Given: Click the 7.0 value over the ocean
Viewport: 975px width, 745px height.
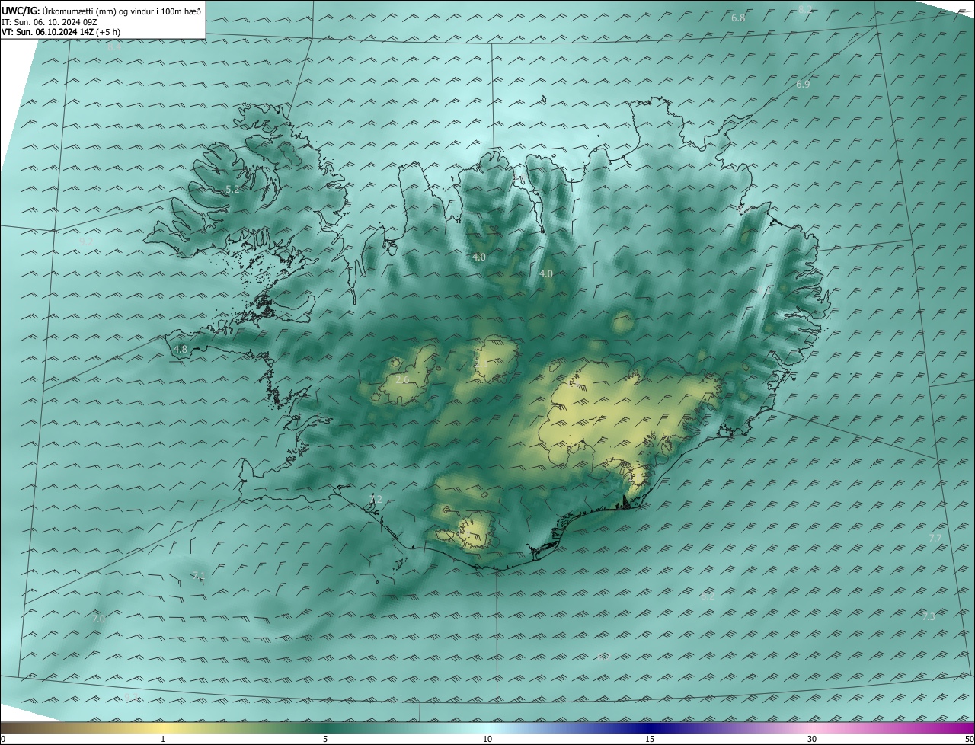Looking at the screenshot, I should pos(98,619).
